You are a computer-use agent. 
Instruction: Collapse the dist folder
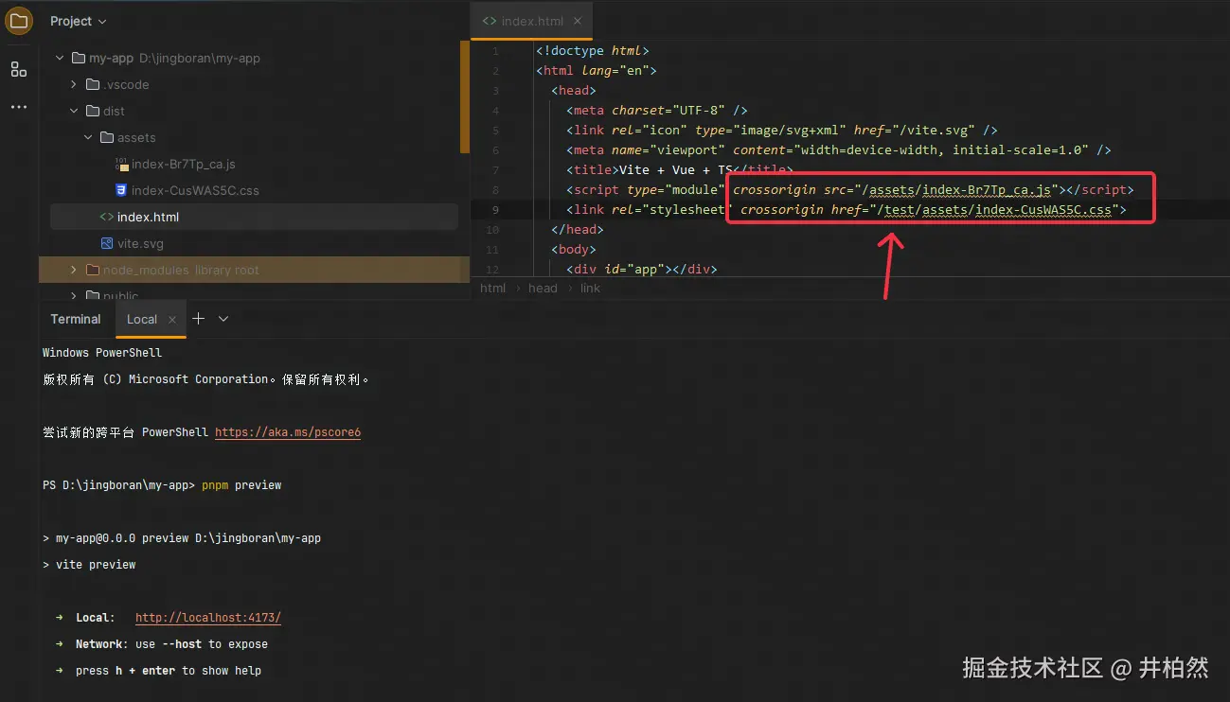point(74,111)
